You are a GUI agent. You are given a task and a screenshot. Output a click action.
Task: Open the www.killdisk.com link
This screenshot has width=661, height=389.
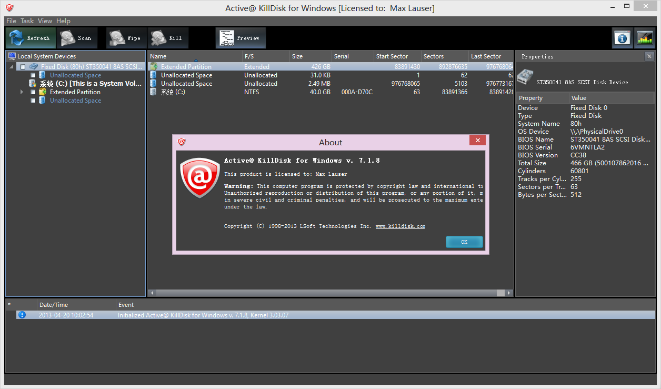[400, 226]
